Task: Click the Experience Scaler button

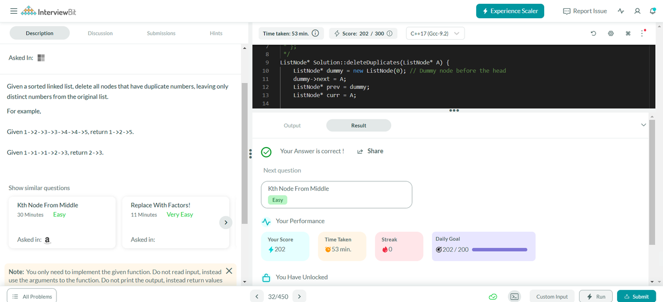Action: 511,11
